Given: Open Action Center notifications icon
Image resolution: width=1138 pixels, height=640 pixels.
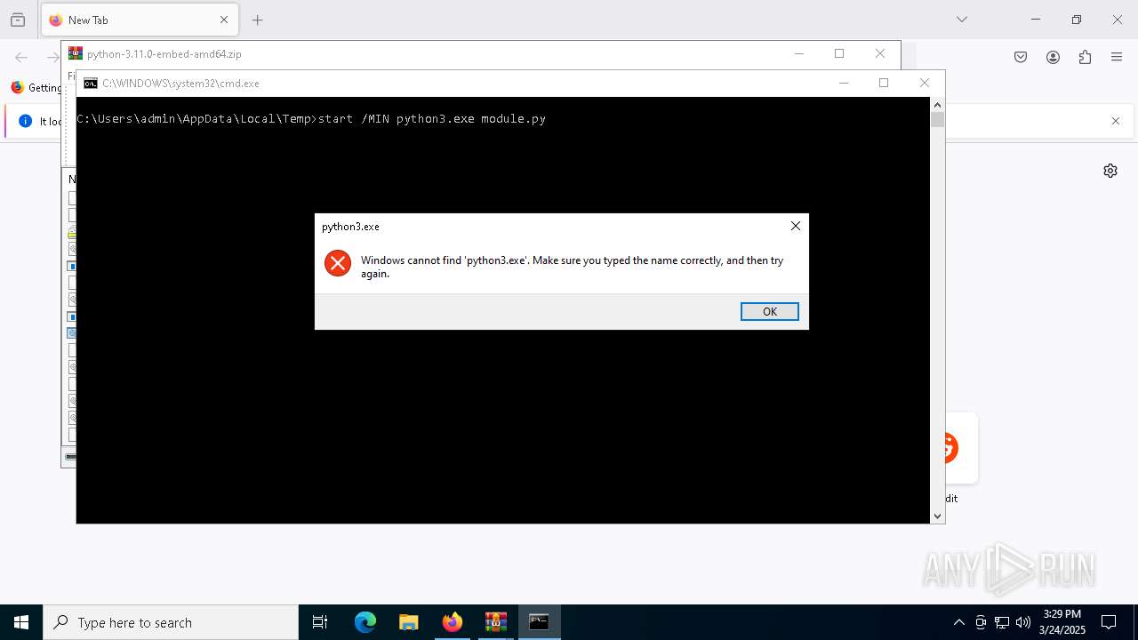Looking at the screenshot, I should [1109, 622].
